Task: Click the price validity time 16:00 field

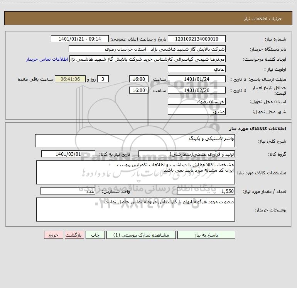Action: pyautogui.click(x=138, y=90)
